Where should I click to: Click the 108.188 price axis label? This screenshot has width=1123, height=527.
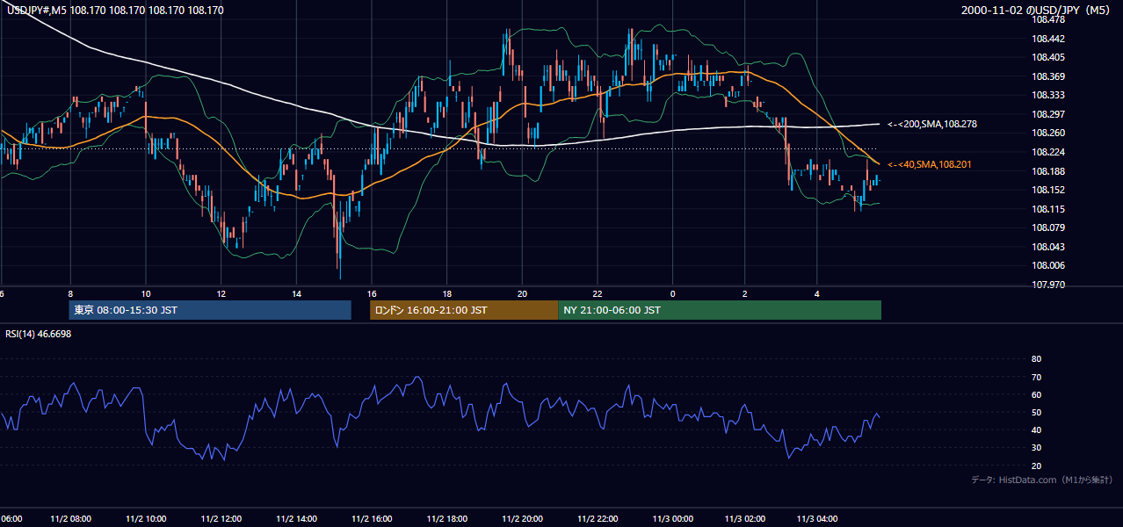pos(1049,171)
